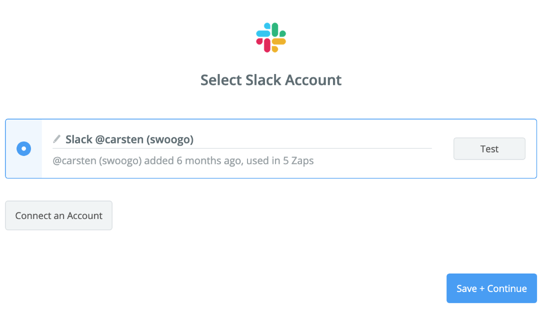This screenshot has width=544, height=320.
Task: Click the 'added 6 months ago' description text
Action: click(x=193, y=160)
